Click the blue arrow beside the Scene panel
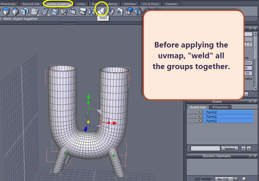Screen dimensions: 259x181 tap(184, 104)
